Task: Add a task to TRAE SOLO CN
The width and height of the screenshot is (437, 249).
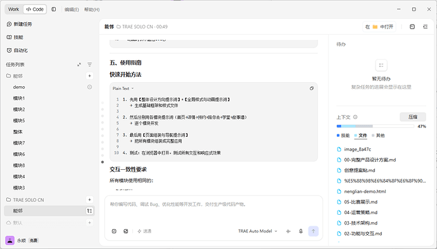Action: pyautogui.click(x=89, y=200)
